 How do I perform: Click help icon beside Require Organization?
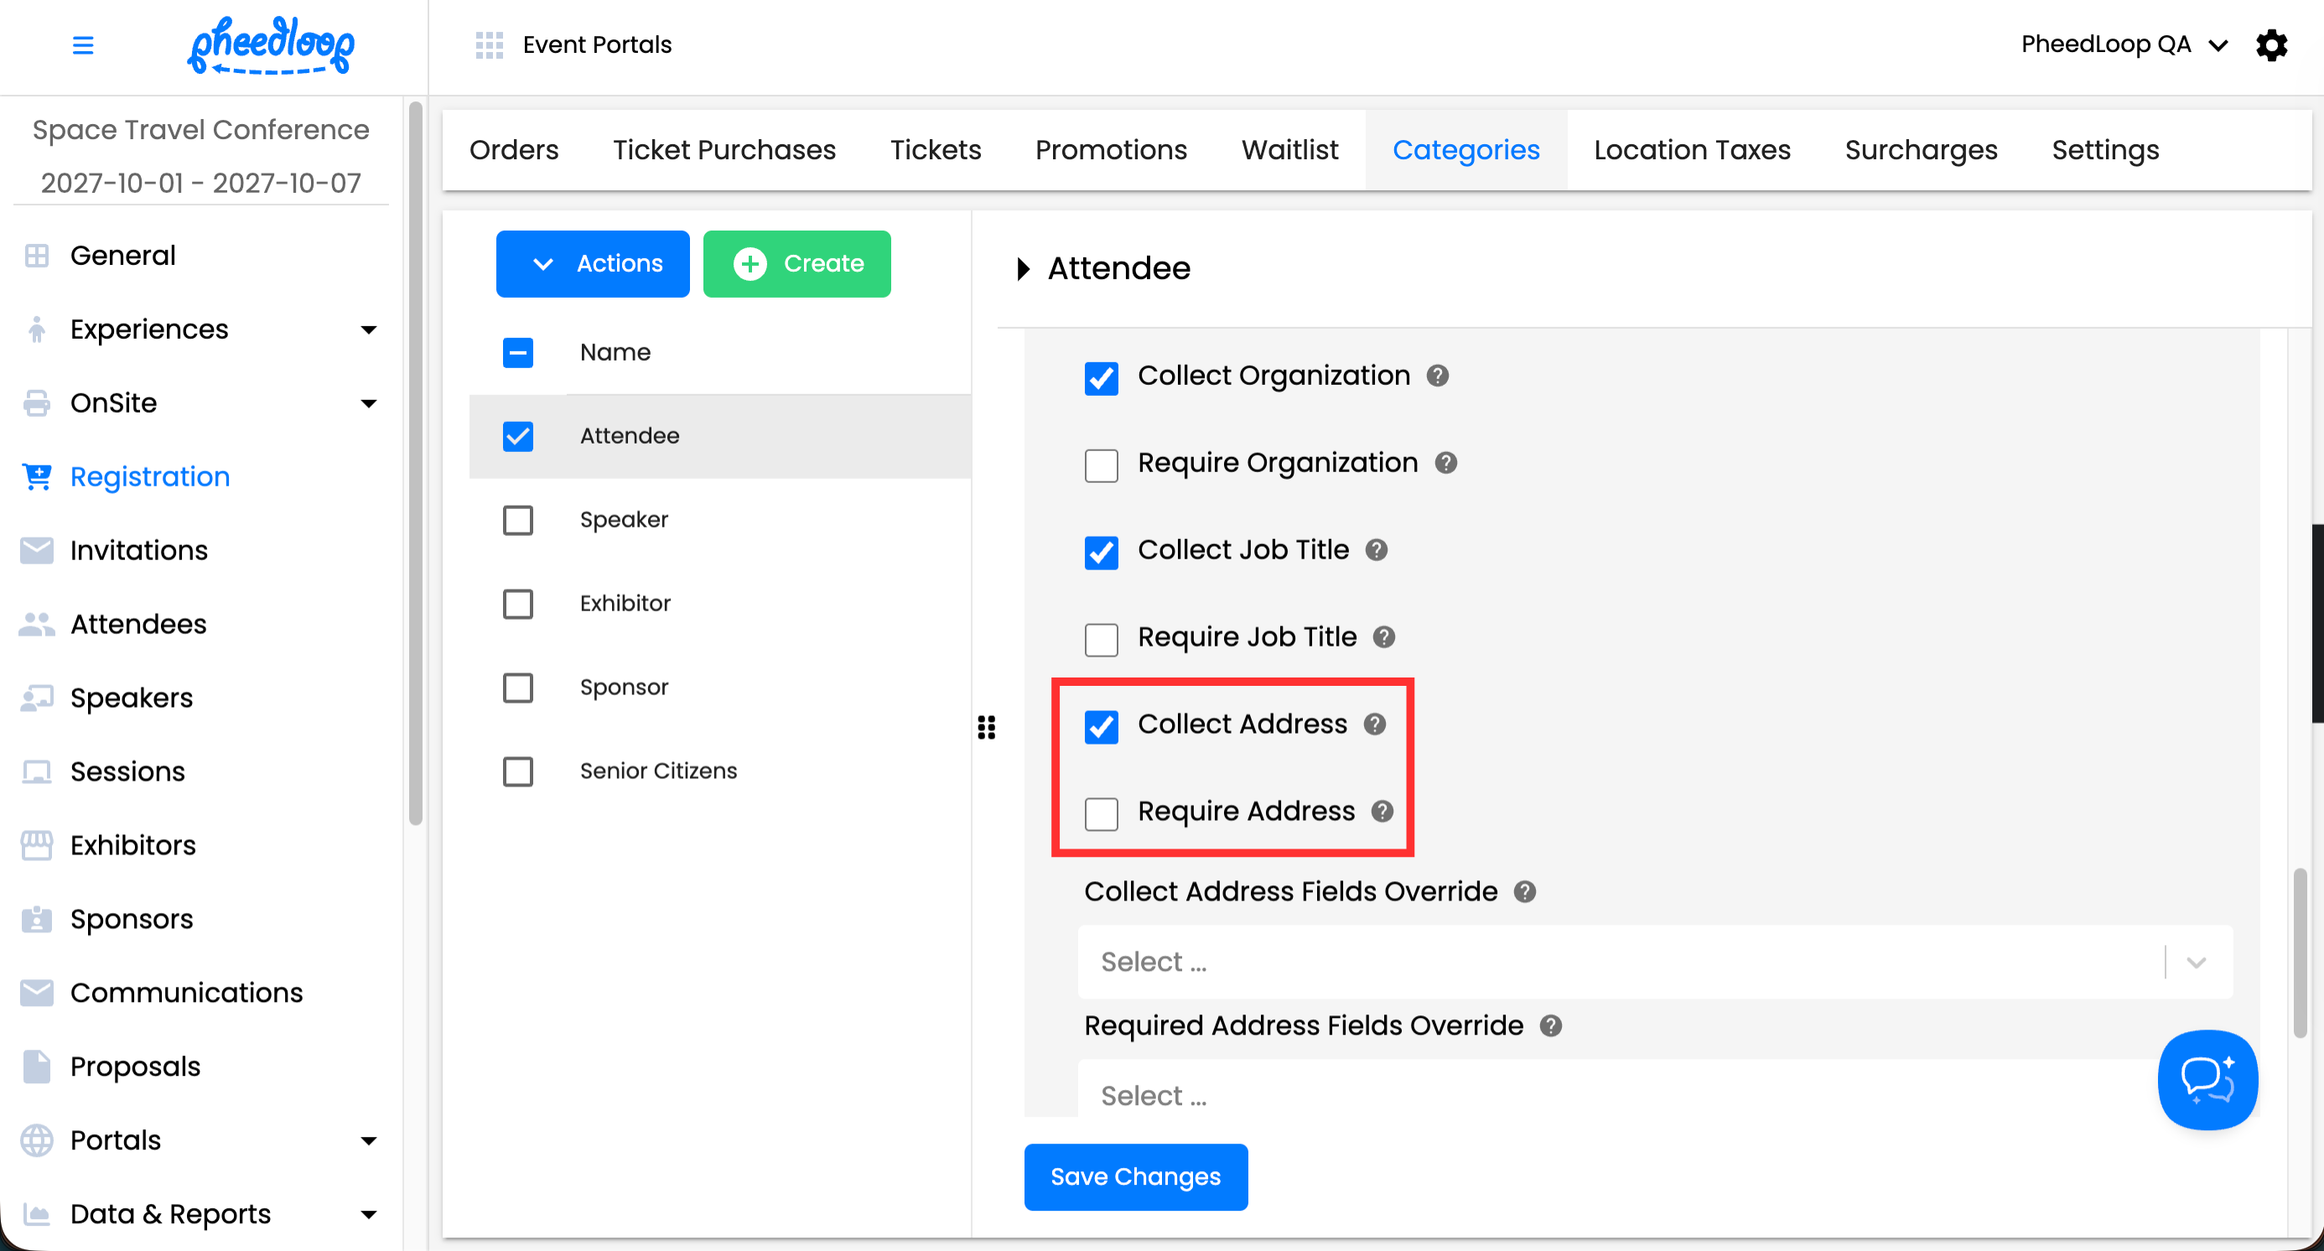[x=1445, y=463]
